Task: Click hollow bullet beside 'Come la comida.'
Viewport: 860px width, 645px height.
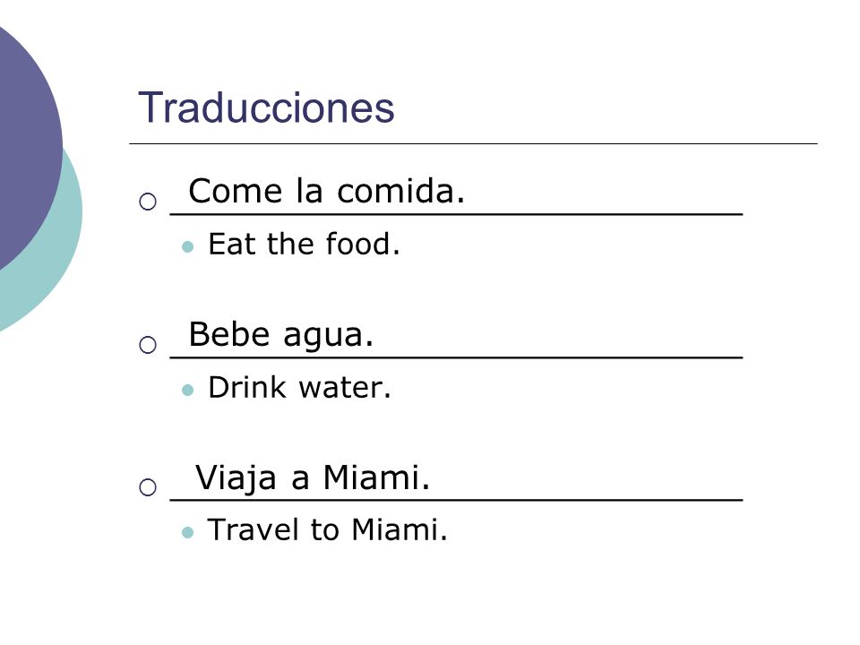Action: [148, 202]
